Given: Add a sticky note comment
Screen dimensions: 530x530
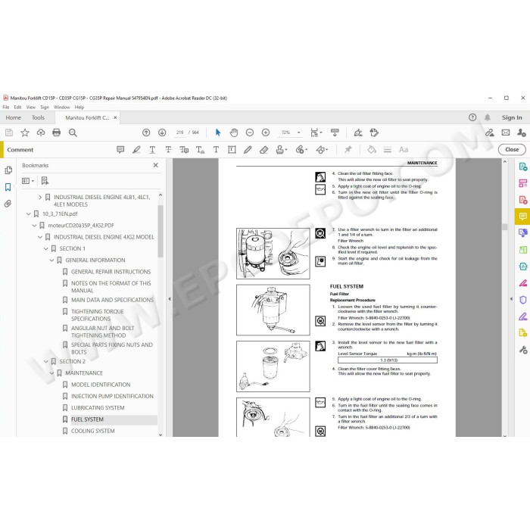Looking at the screenshot, I should tap(120, 149).
